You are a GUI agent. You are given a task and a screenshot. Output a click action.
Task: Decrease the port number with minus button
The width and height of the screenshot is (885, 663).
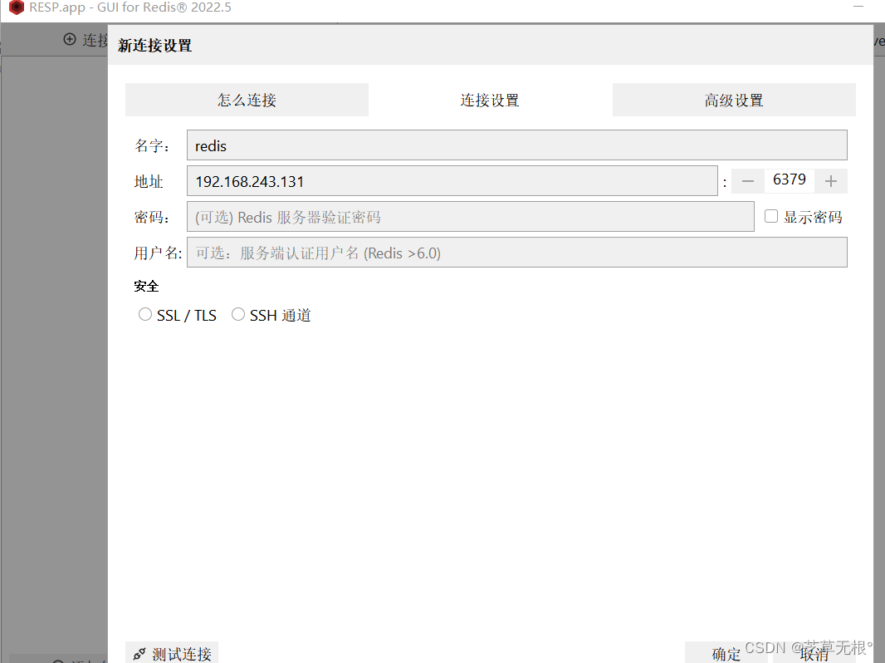coord(748,181)
